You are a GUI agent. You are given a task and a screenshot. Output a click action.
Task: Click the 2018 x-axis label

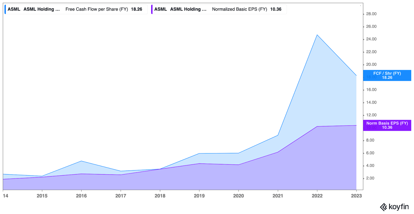(160, 196)
